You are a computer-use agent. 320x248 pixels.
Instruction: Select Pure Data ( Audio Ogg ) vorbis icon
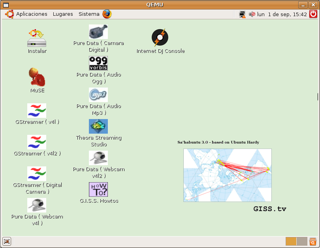(x=98, y=63)
